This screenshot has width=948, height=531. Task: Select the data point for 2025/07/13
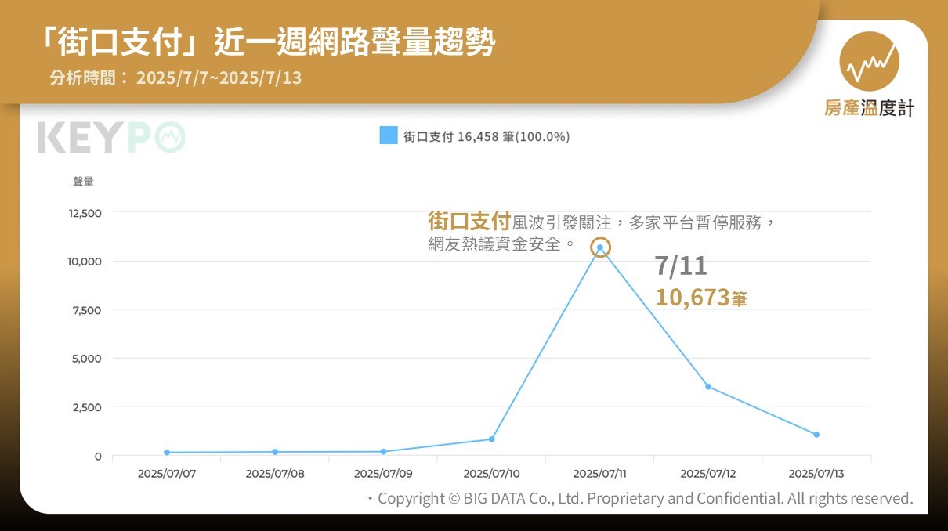(816, 435)
